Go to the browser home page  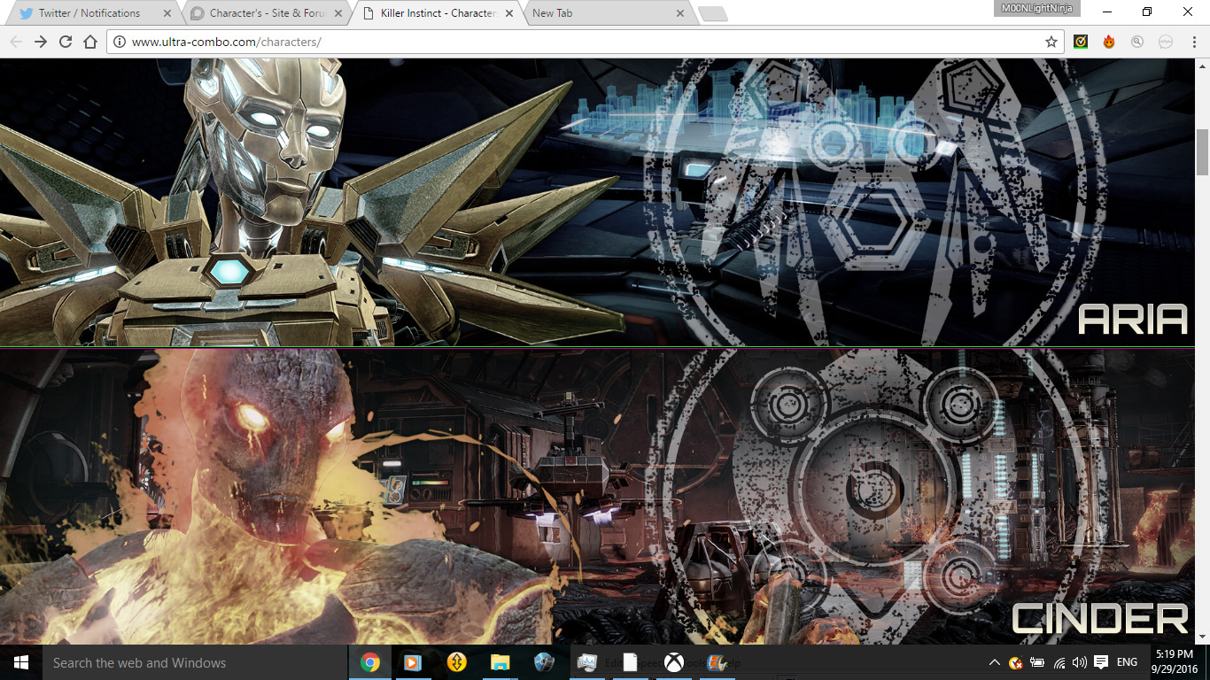[89, 42]
